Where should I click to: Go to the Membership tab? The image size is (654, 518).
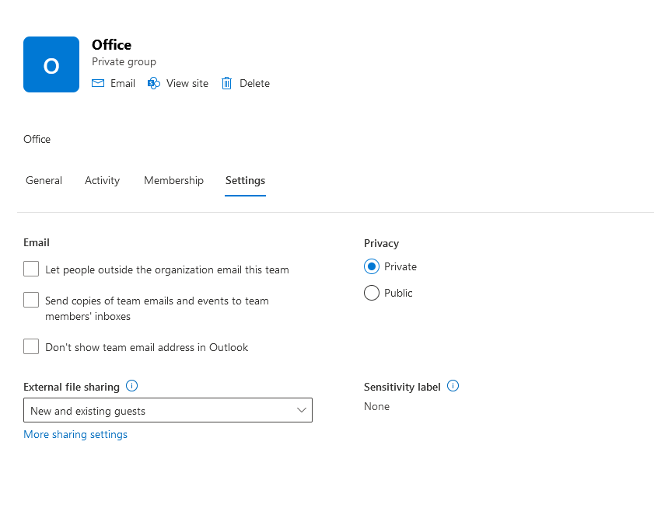tap(174, 180)
